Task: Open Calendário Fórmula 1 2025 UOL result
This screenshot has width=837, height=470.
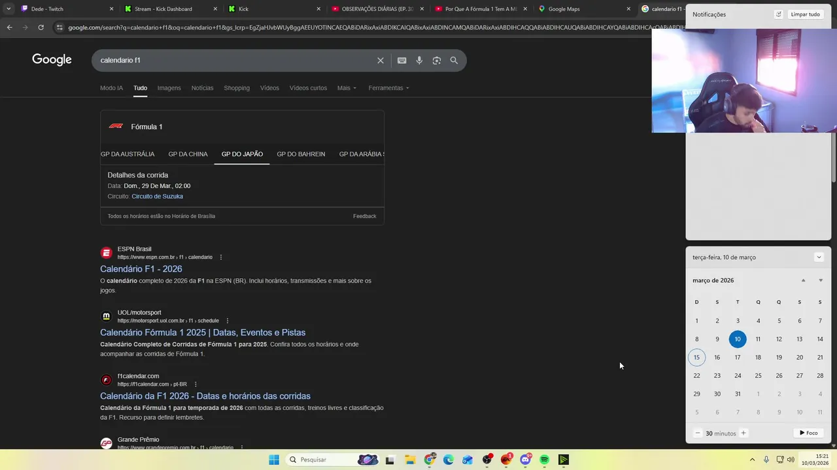Action: [x=203, y=332]
